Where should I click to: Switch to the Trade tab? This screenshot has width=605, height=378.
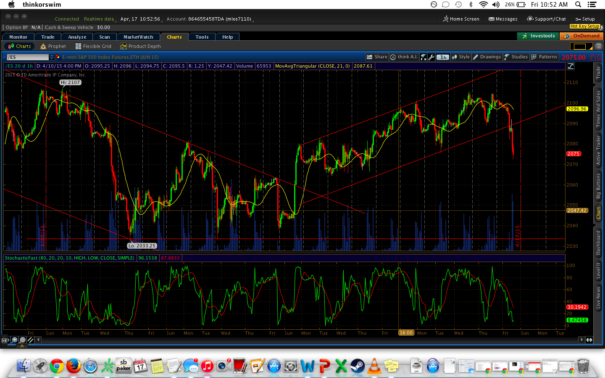click(x=48, y=37)
